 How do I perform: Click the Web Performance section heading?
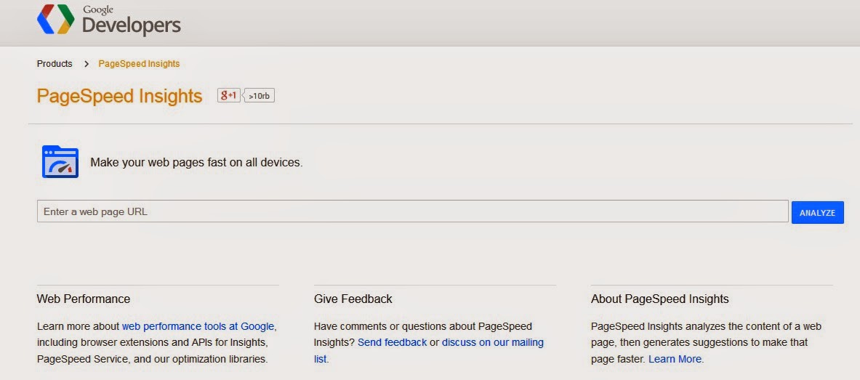coord(84,299)
